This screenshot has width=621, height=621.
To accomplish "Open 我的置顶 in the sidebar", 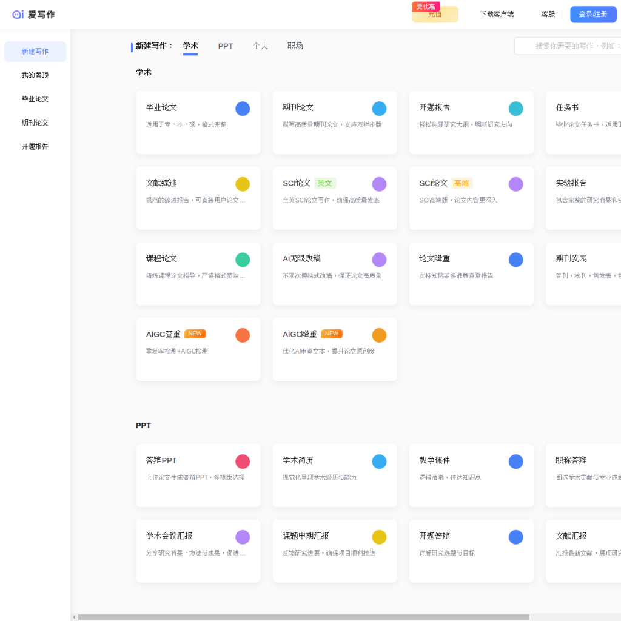I will [35, 75].
